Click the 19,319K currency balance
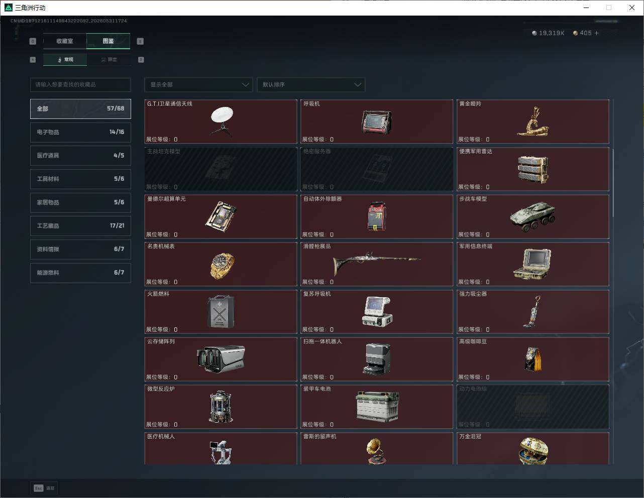The height and width of the screenshot is (498, 644). (x=552, y=33)
